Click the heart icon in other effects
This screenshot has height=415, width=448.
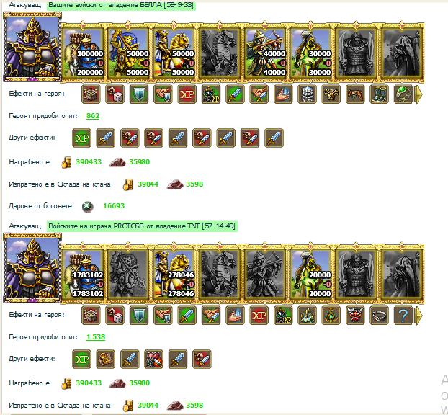click(153, 360)
